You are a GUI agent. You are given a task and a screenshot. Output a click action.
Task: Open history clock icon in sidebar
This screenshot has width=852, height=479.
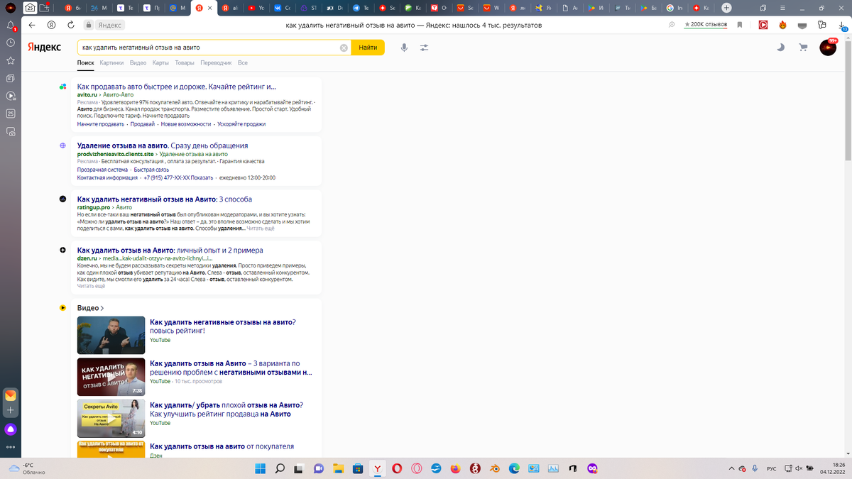click(11, 43)
